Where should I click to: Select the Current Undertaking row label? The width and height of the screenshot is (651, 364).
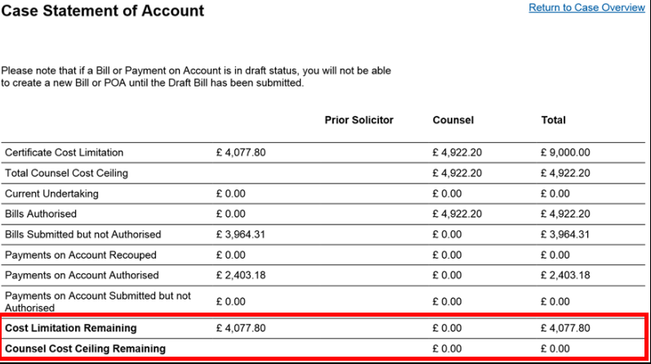(51, 193)
